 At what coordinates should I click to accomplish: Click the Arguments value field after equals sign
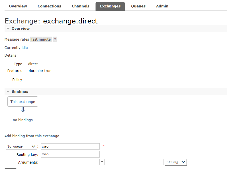pyautogui.click(x=134, y=162)
